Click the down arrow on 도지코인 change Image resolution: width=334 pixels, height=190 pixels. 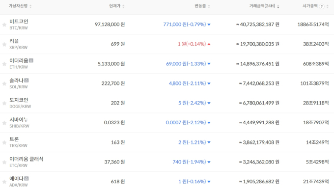click(x=209, y=103)
